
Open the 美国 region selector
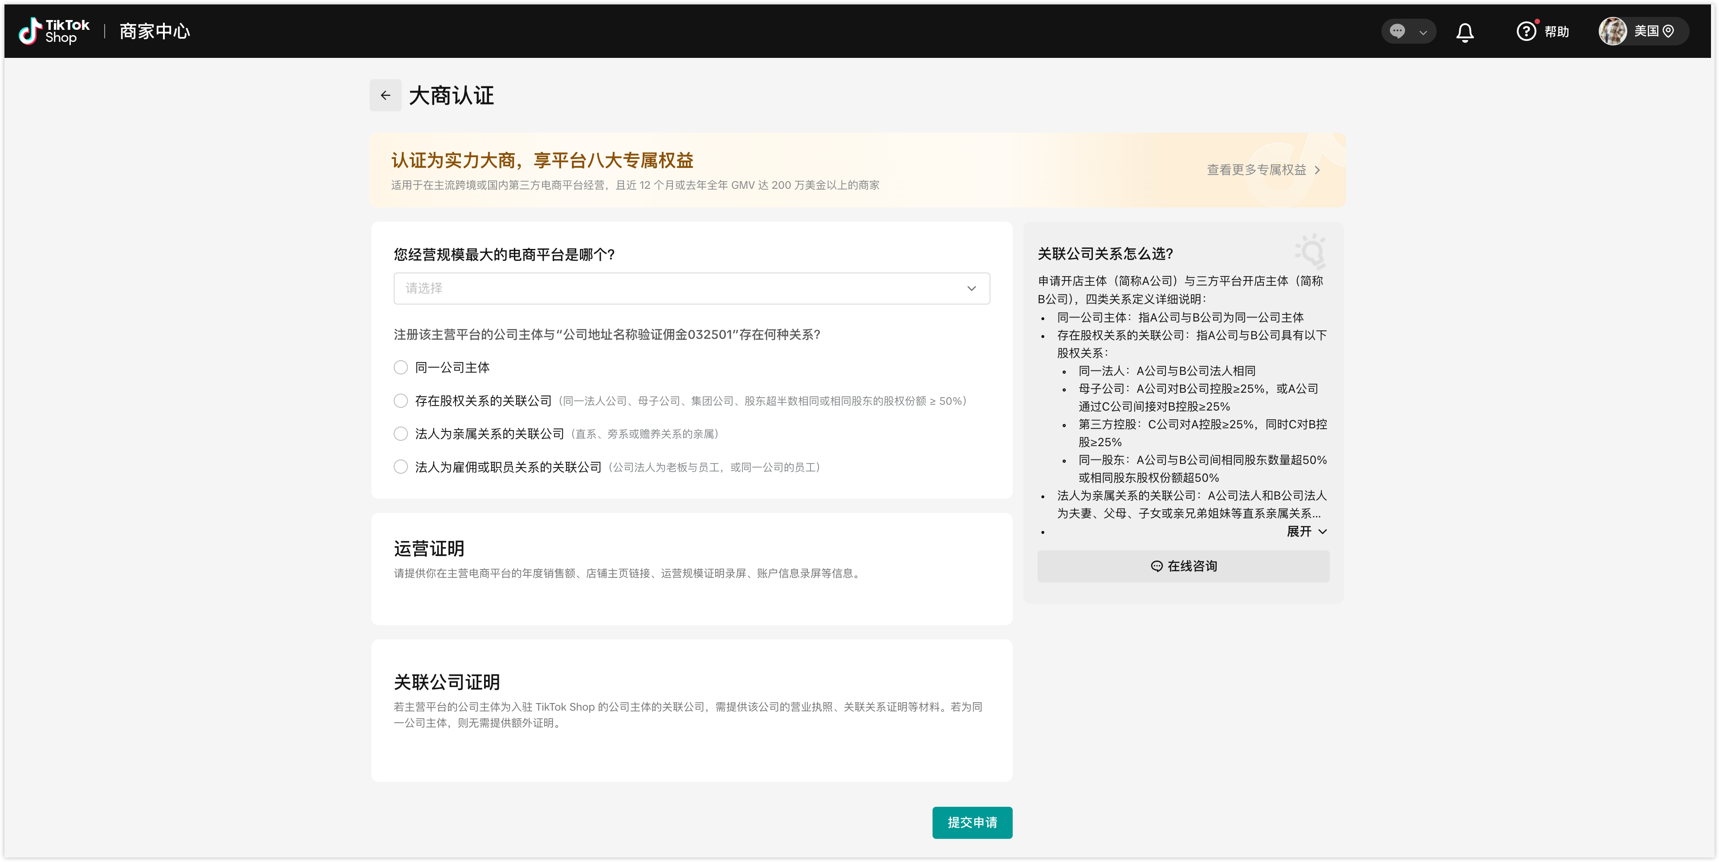click(1645, 31)
